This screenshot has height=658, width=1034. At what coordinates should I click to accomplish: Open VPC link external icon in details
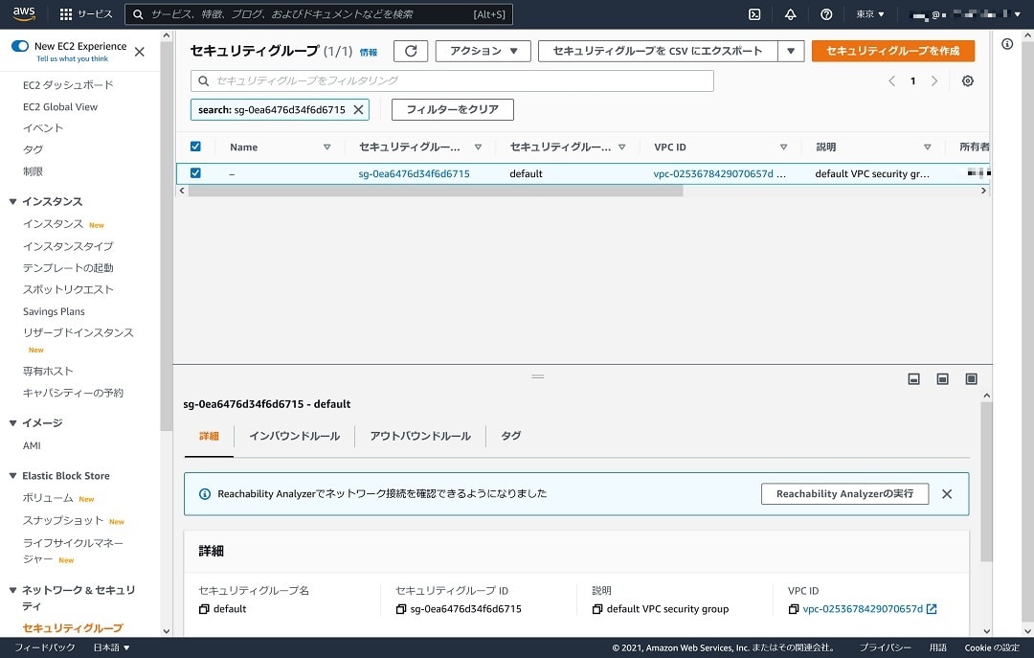click(932, 609)
